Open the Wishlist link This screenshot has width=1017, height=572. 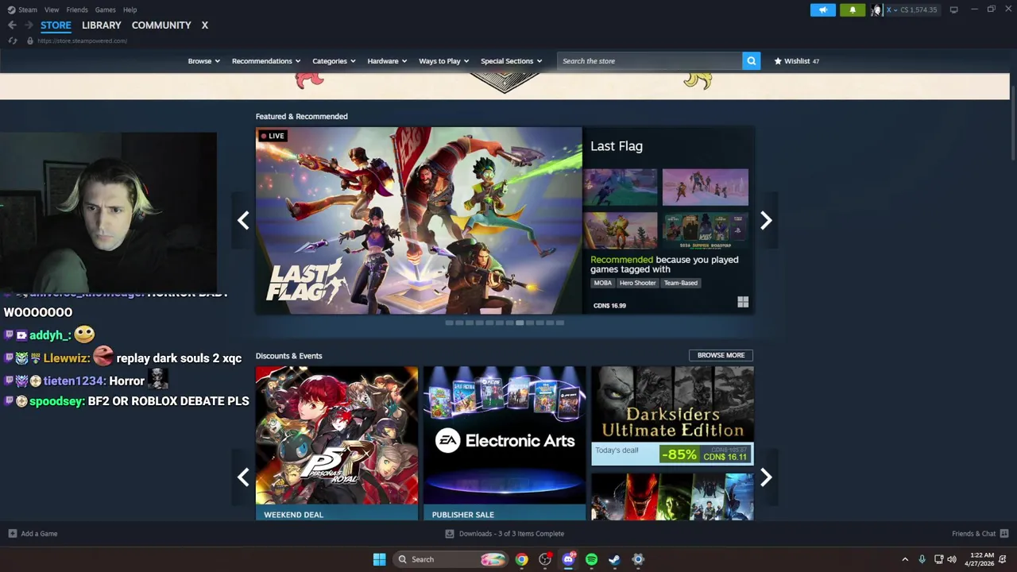[797, 61]
